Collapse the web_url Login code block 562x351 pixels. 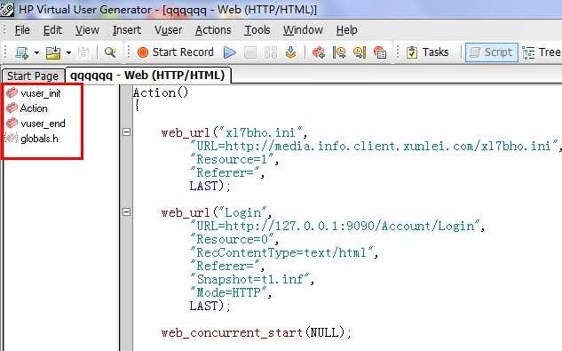pyautogui.click(x=127, y=212)
